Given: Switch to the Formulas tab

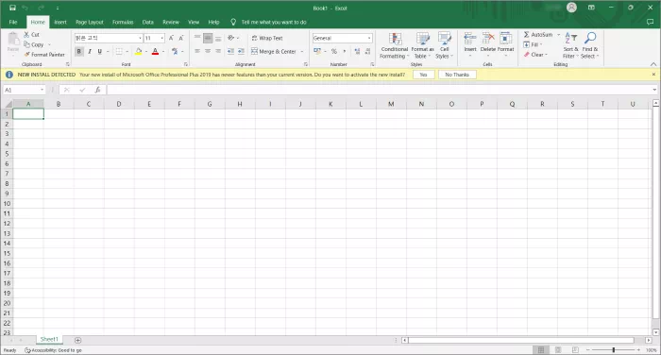Looking at the screenshot, I should pos(123,22).
